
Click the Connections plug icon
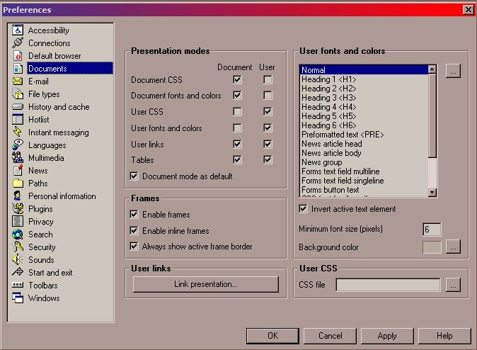(18, 43)
